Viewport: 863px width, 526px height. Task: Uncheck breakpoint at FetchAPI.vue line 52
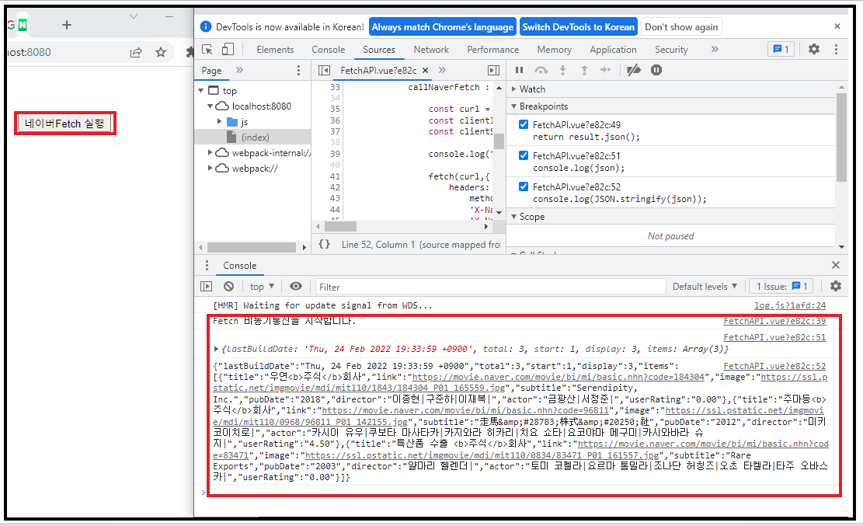(524, 186)
